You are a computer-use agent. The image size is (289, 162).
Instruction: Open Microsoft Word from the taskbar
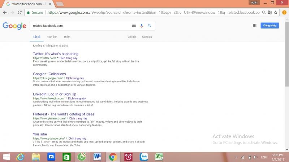(x=97, y=157)
